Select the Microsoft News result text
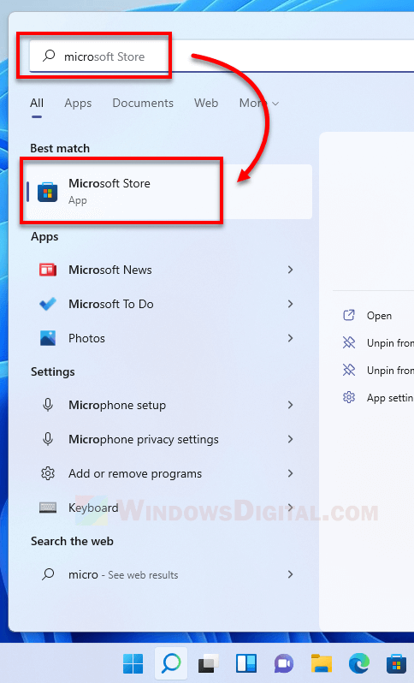Screen dimensions: 414x683 (x=110, y=270)
